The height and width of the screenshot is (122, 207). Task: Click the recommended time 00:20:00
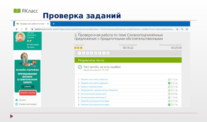click(x=176, y=48)
